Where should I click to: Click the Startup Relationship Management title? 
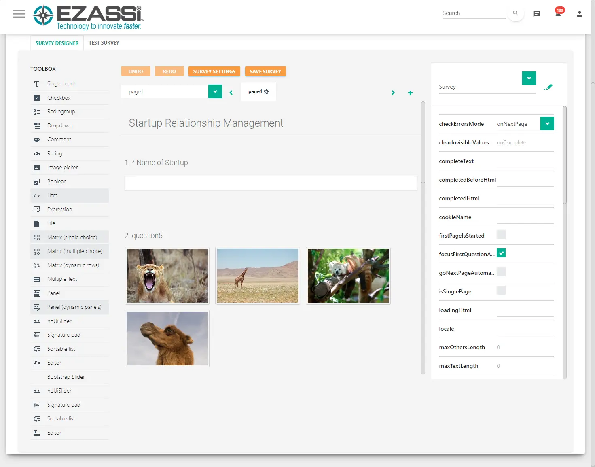206,123
